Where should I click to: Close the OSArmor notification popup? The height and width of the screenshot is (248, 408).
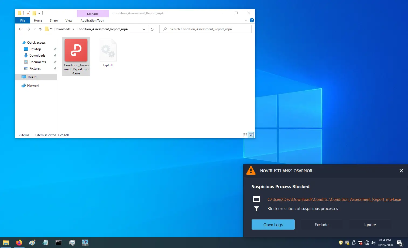coord(401,171)
